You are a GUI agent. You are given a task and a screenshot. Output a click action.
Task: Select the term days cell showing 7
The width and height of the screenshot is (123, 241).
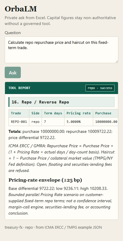[x=53, y=122]
